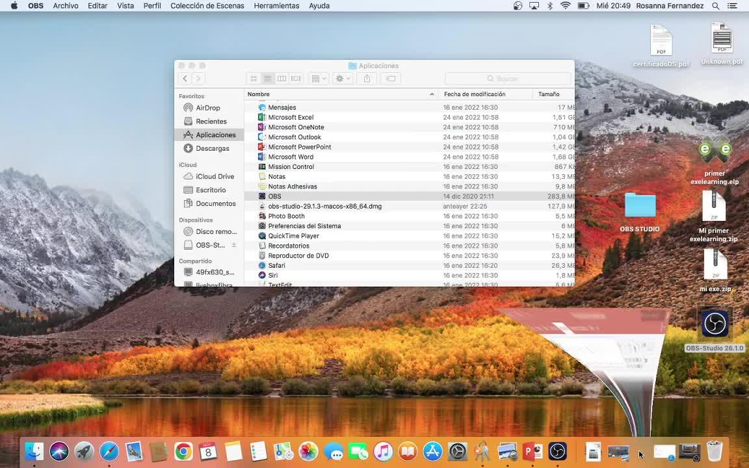
Task: Open Finder from the Dock
Action: click(34, 451)
